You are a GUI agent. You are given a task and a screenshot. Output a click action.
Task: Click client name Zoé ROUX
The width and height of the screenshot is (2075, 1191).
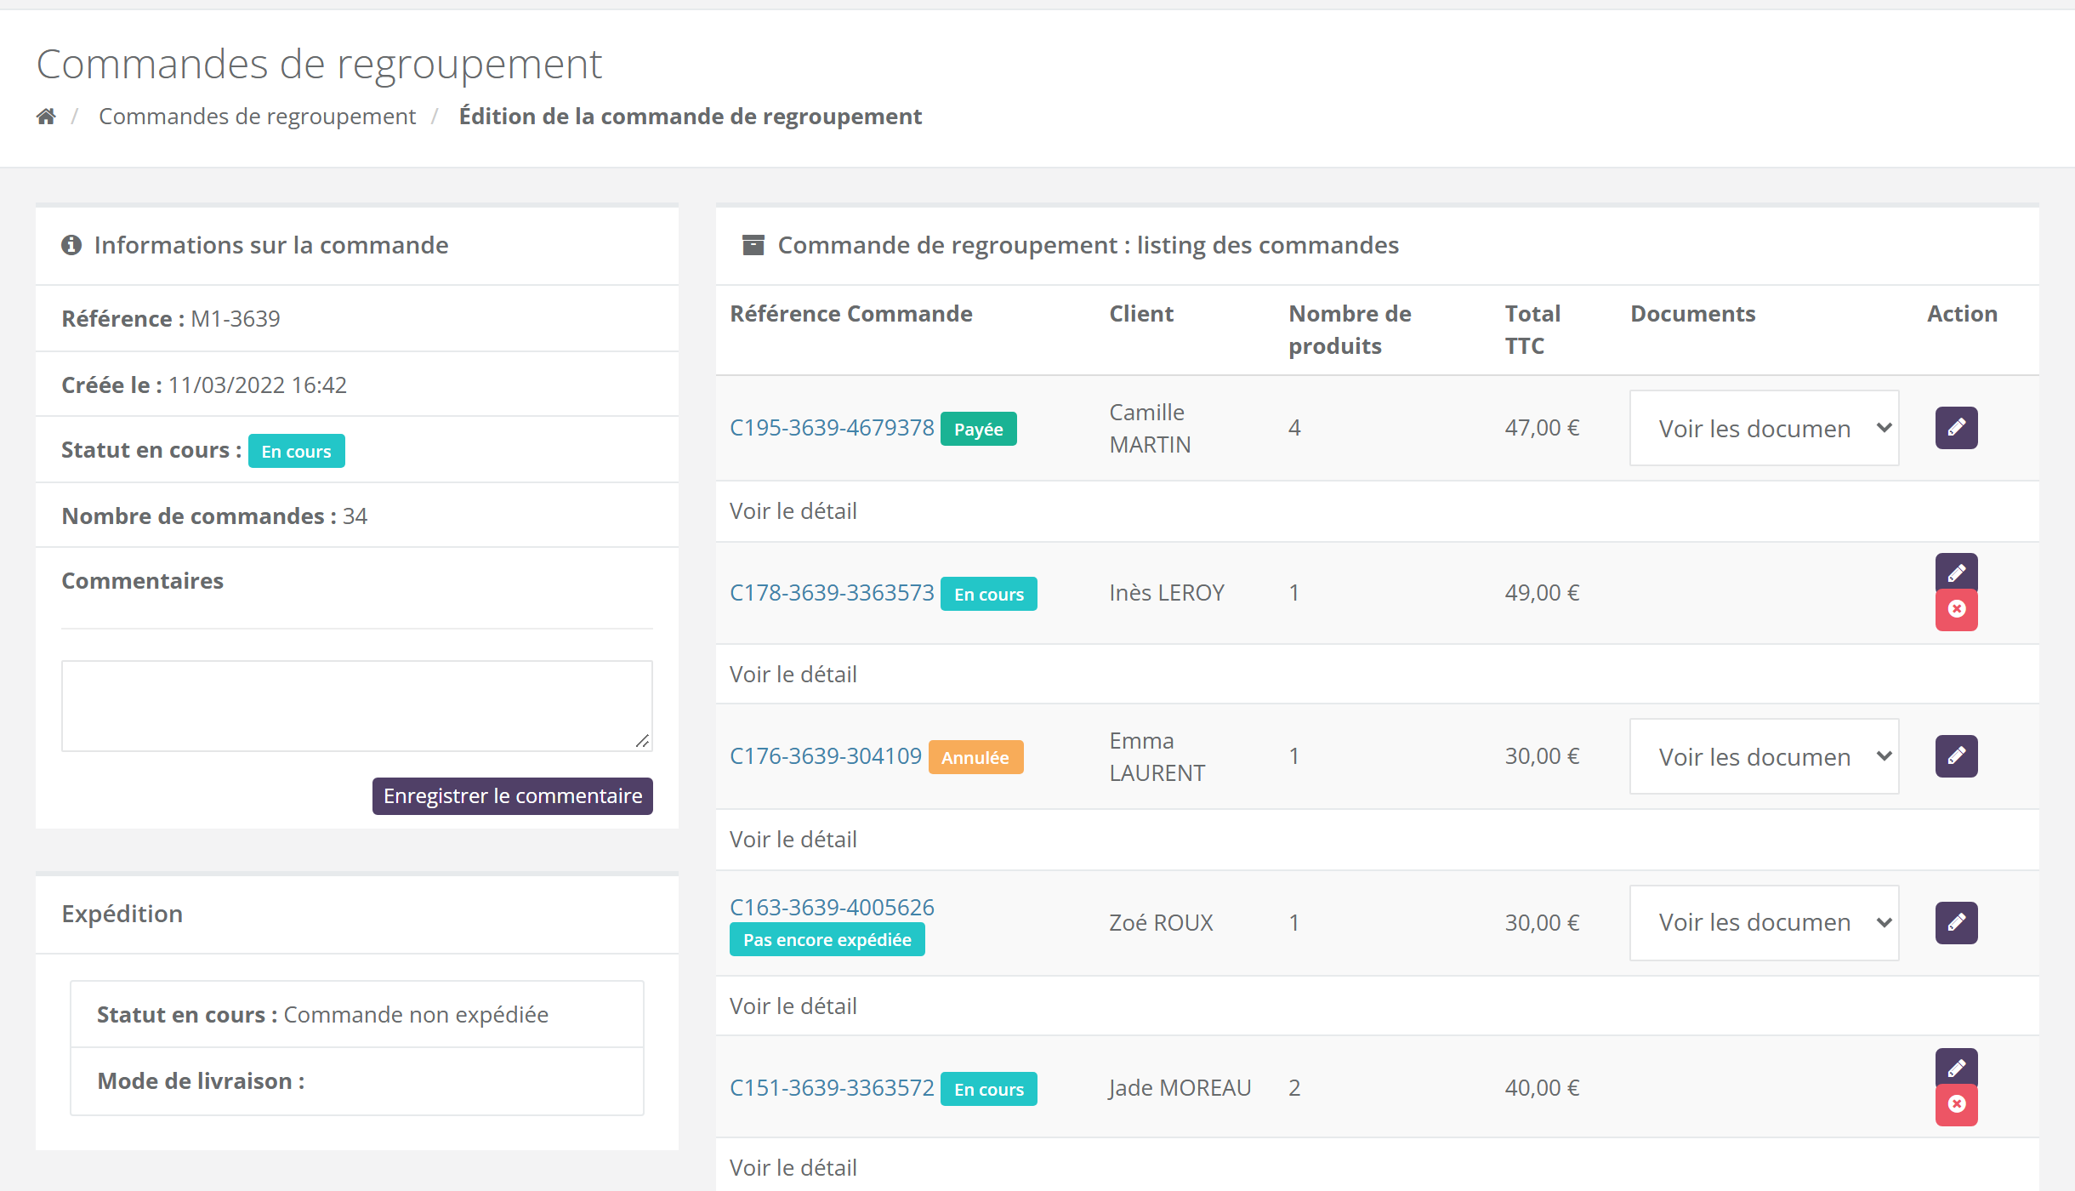click(1161, 923)
